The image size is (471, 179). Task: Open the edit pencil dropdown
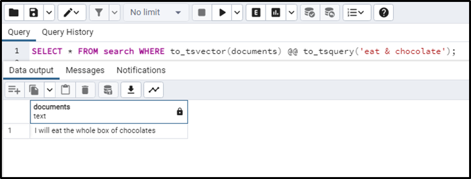tap(72, 12)
